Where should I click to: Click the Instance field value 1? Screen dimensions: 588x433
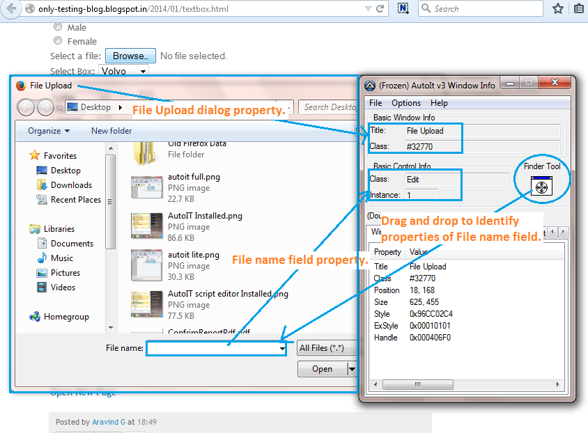click(x=421, y=195)
